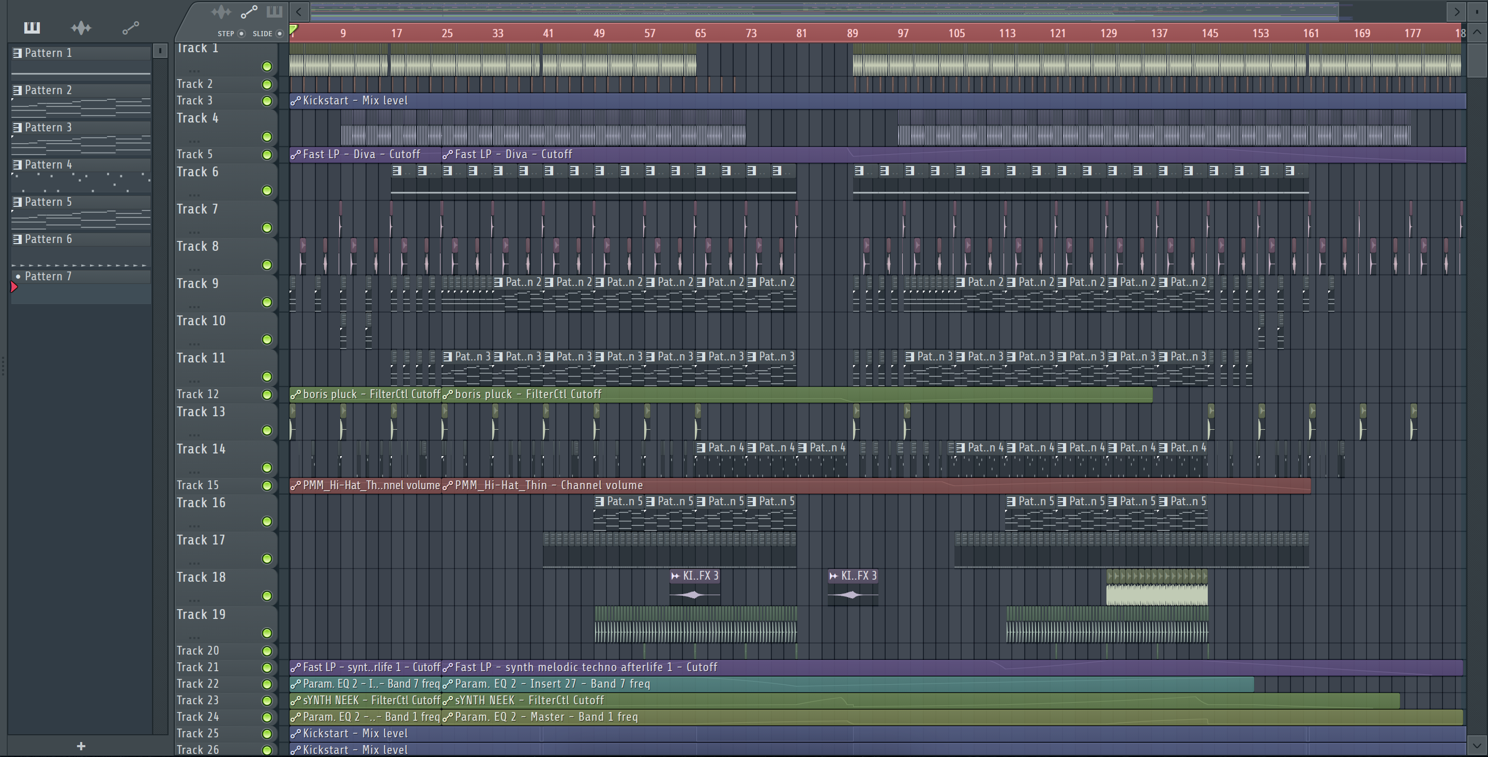Image resolution: width=1488 pixels, height=757 pixels.
Task: Click the down arrow of vertical scrollbar
Action: [x=1477, y=745]
